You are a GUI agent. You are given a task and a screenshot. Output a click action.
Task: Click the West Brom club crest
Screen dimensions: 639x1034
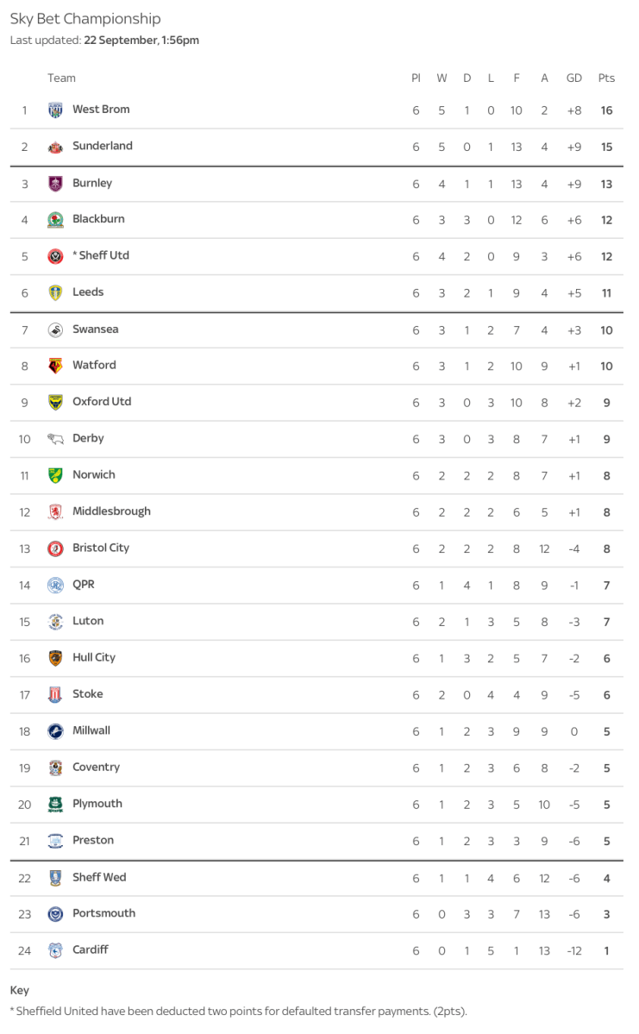coord(55,110)
